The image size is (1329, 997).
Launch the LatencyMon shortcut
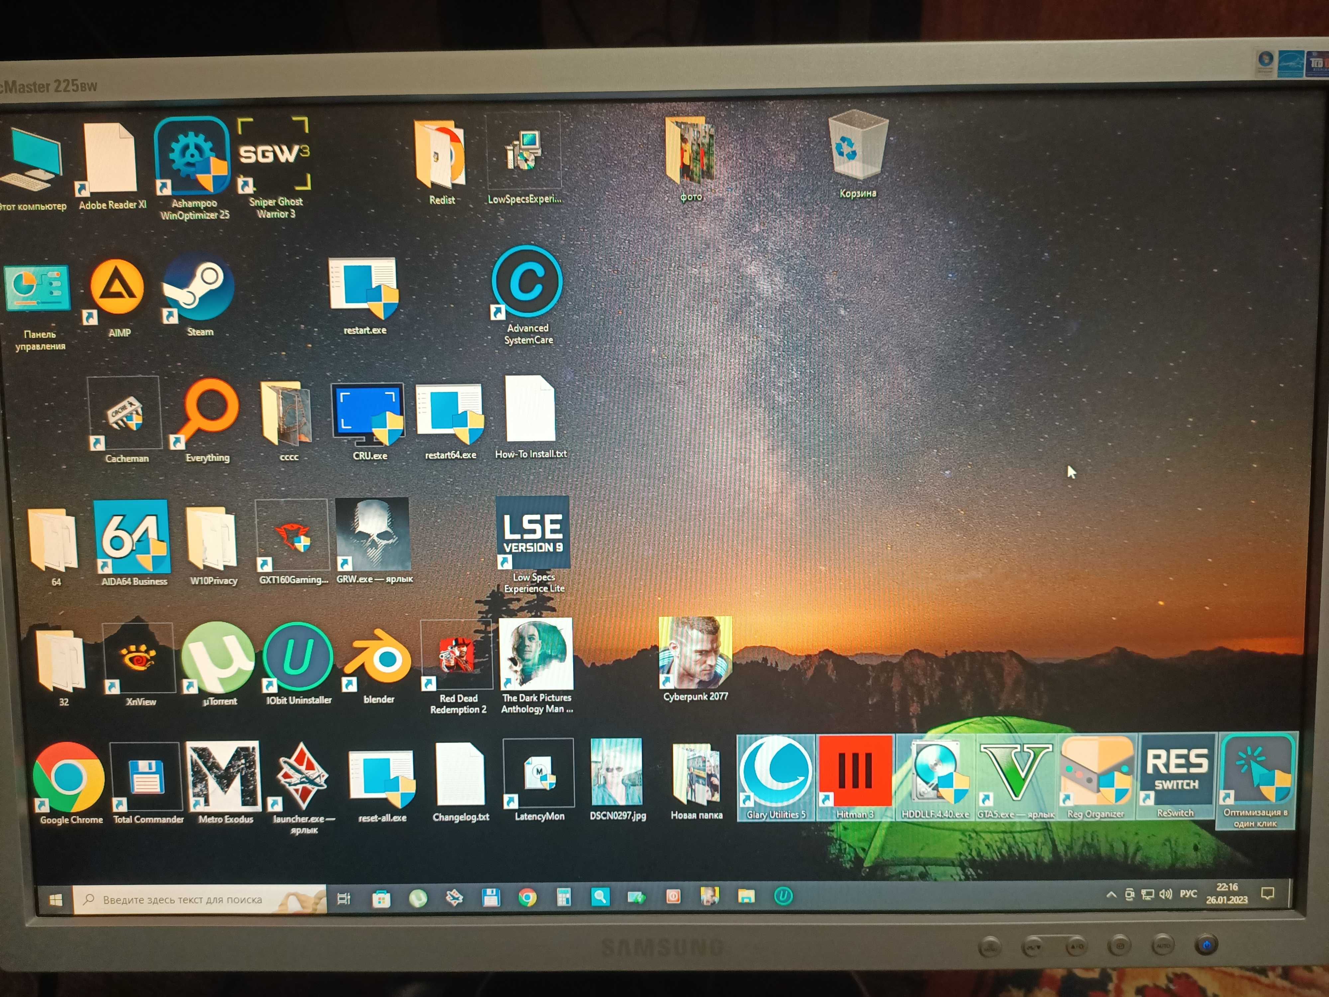pyautogui.click(x=539, y=780)
